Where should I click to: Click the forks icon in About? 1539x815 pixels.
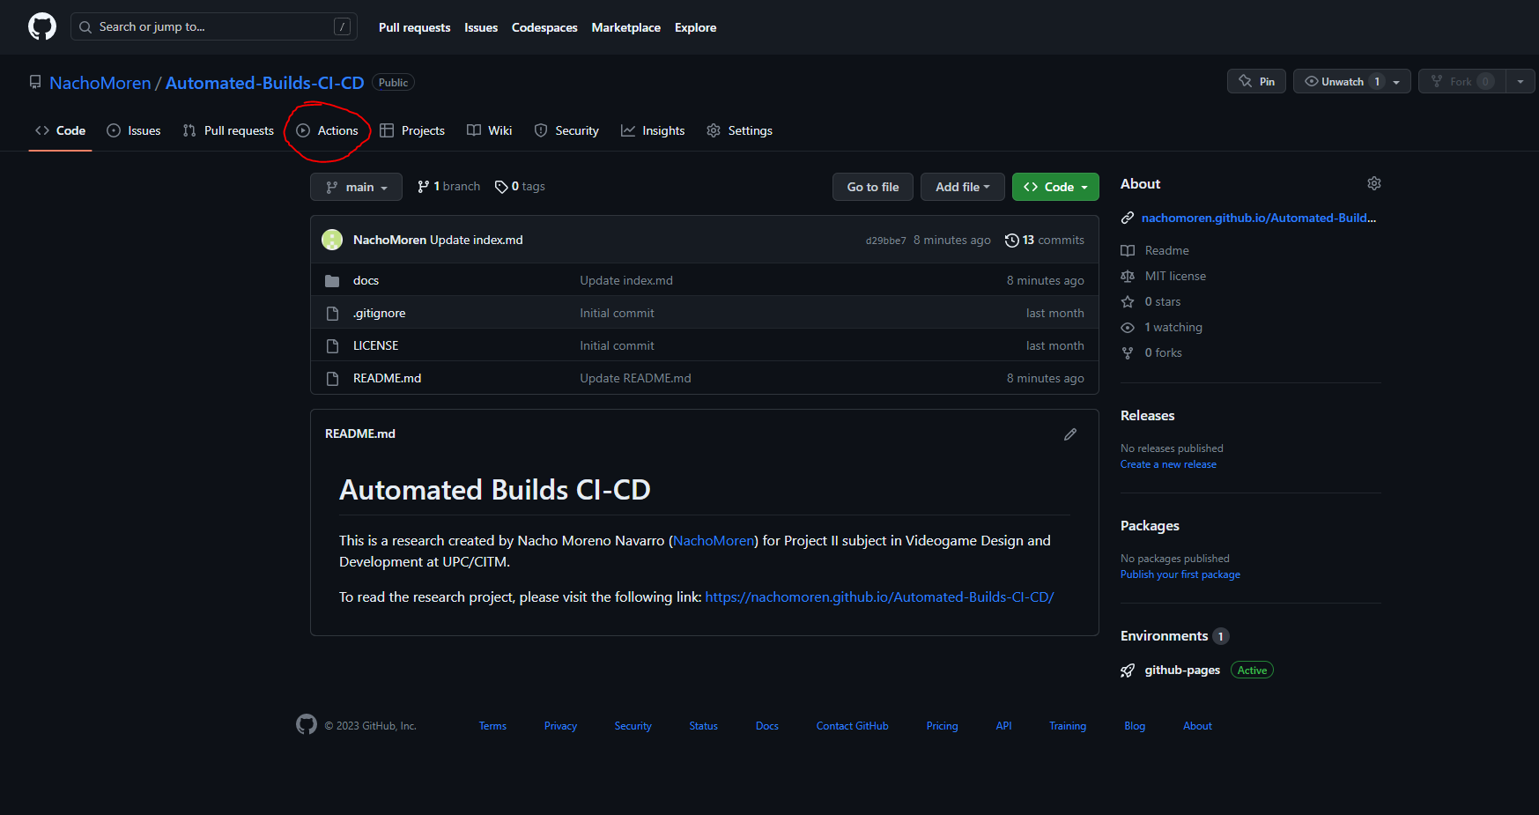[1128, 353]
